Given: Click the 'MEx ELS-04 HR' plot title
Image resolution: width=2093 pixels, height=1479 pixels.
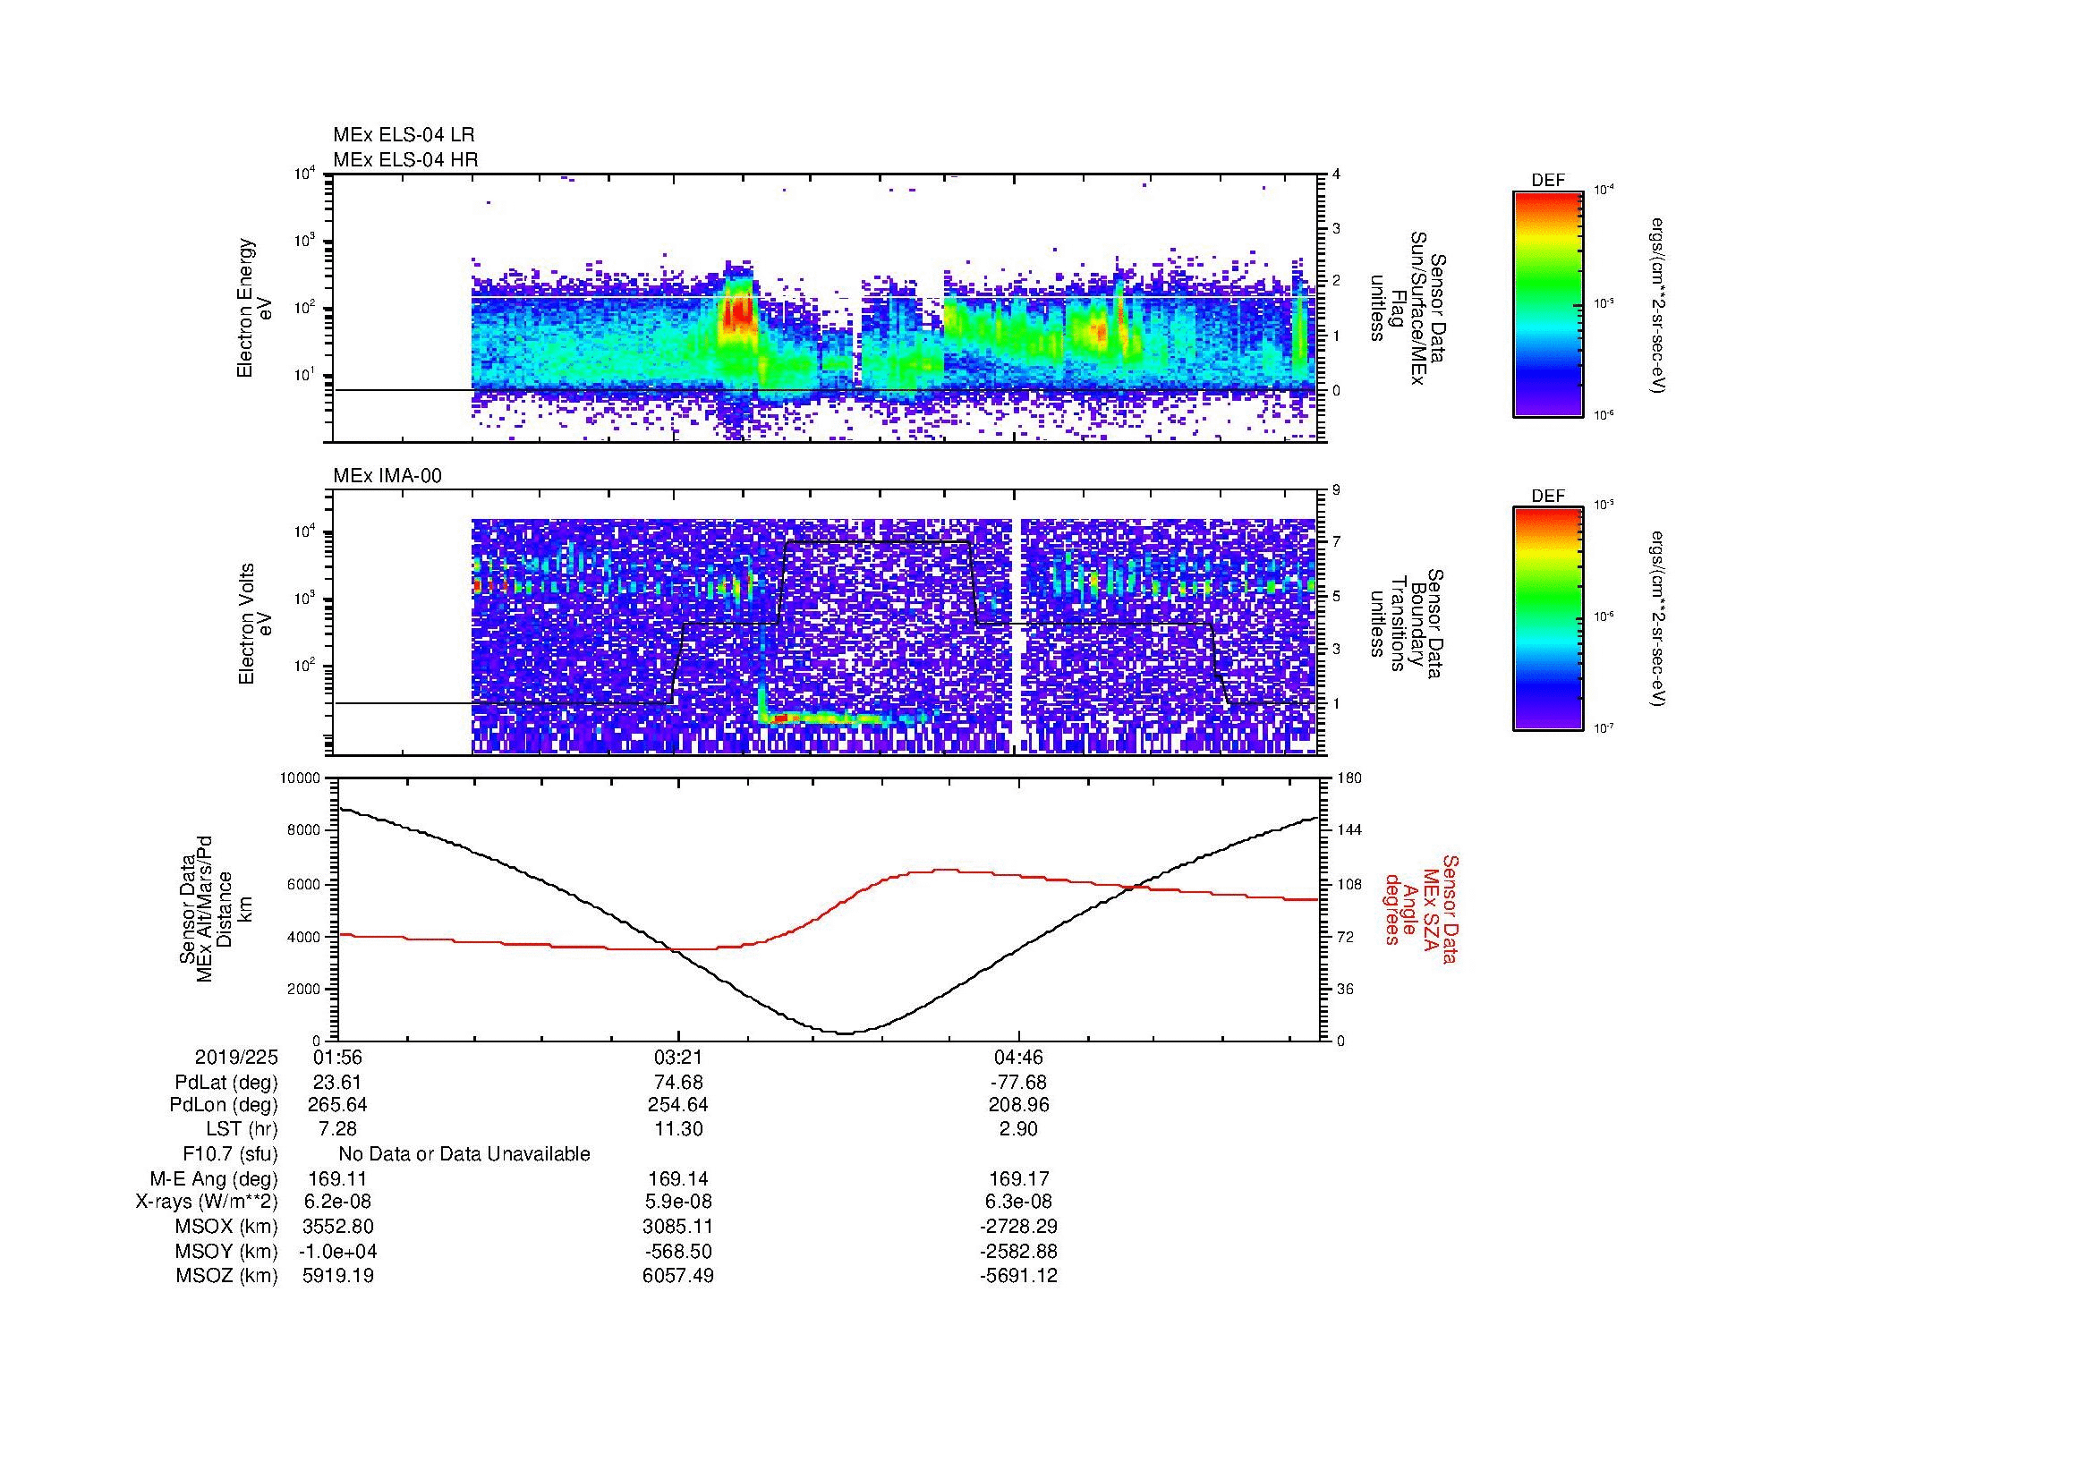Looking at the screenshot, I should 405,159.
